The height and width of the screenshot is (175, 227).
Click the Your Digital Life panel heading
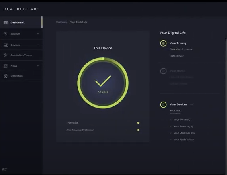point(172,33)
